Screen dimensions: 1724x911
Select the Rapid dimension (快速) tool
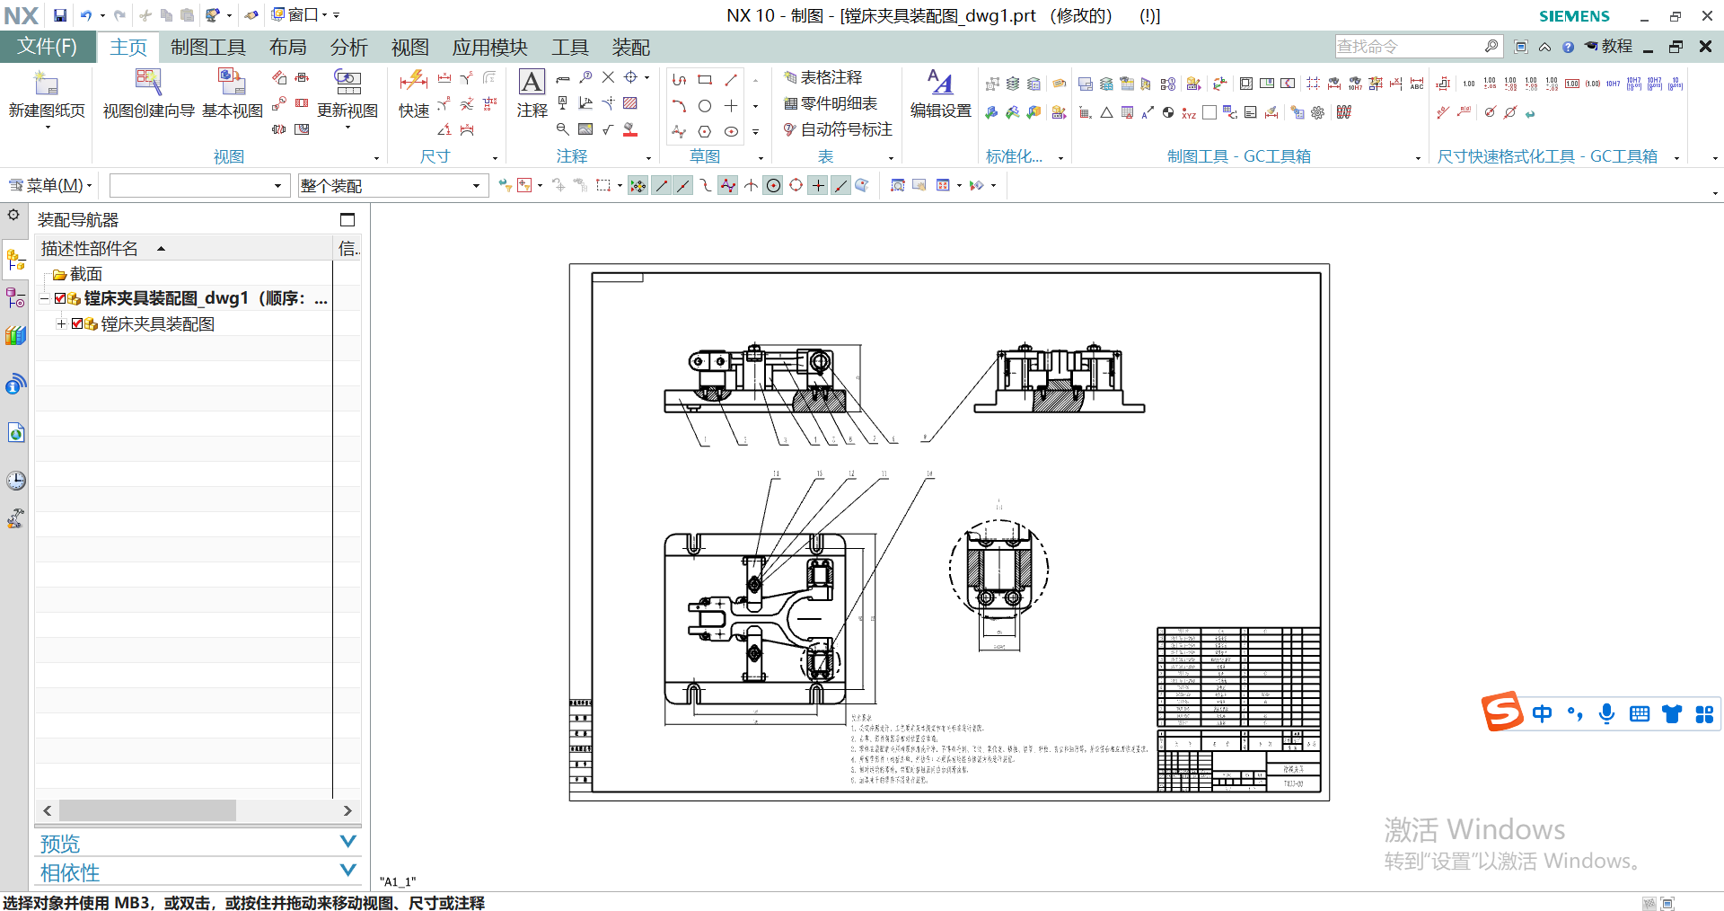pos(413,83)
